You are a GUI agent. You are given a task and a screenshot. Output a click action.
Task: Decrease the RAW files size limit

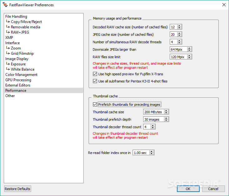189,58
